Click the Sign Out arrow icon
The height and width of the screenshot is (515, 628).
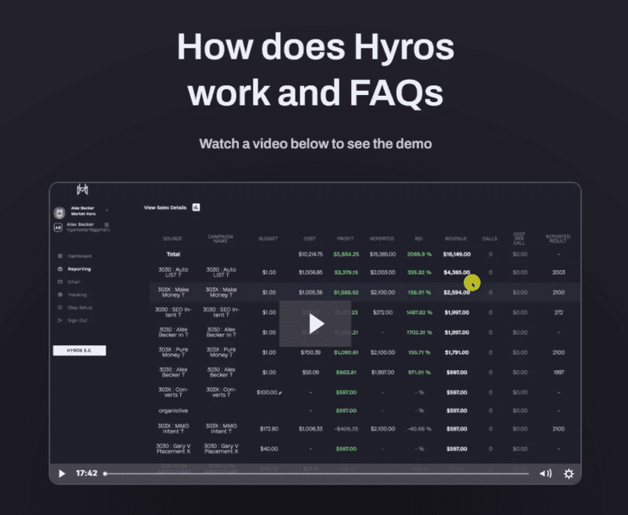pos(60,320)
